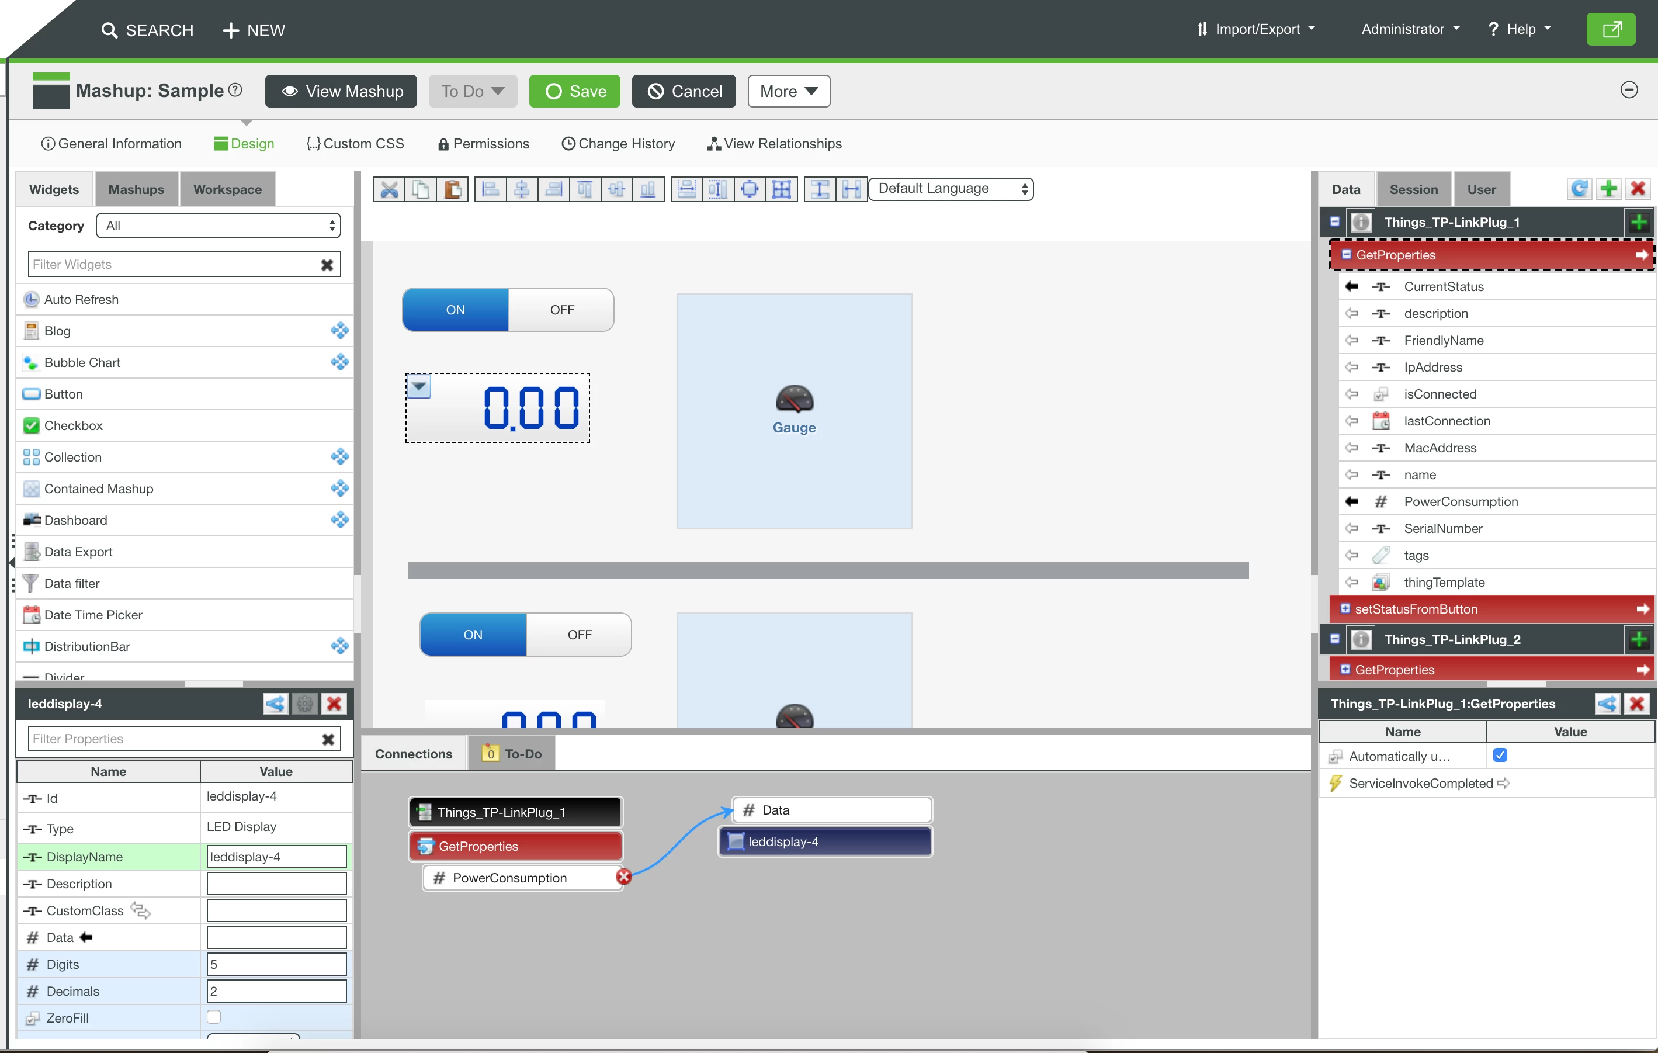This screenshot has width=1658, height=1053.
Task: Clear the Filter Widgets field
Action: pos(327,265)
